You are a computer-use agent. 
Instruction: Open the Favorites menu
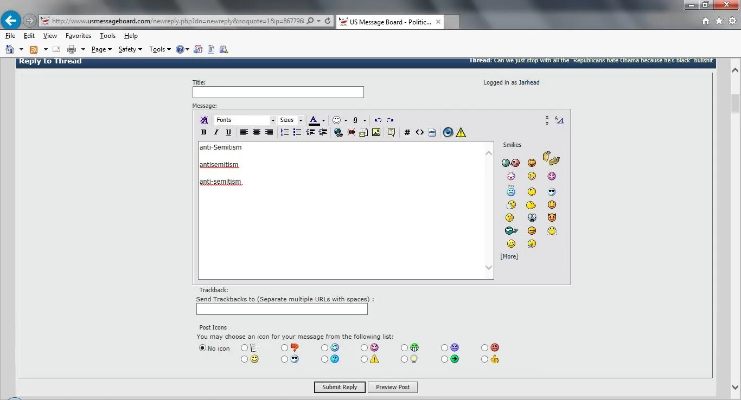[78, 36]
